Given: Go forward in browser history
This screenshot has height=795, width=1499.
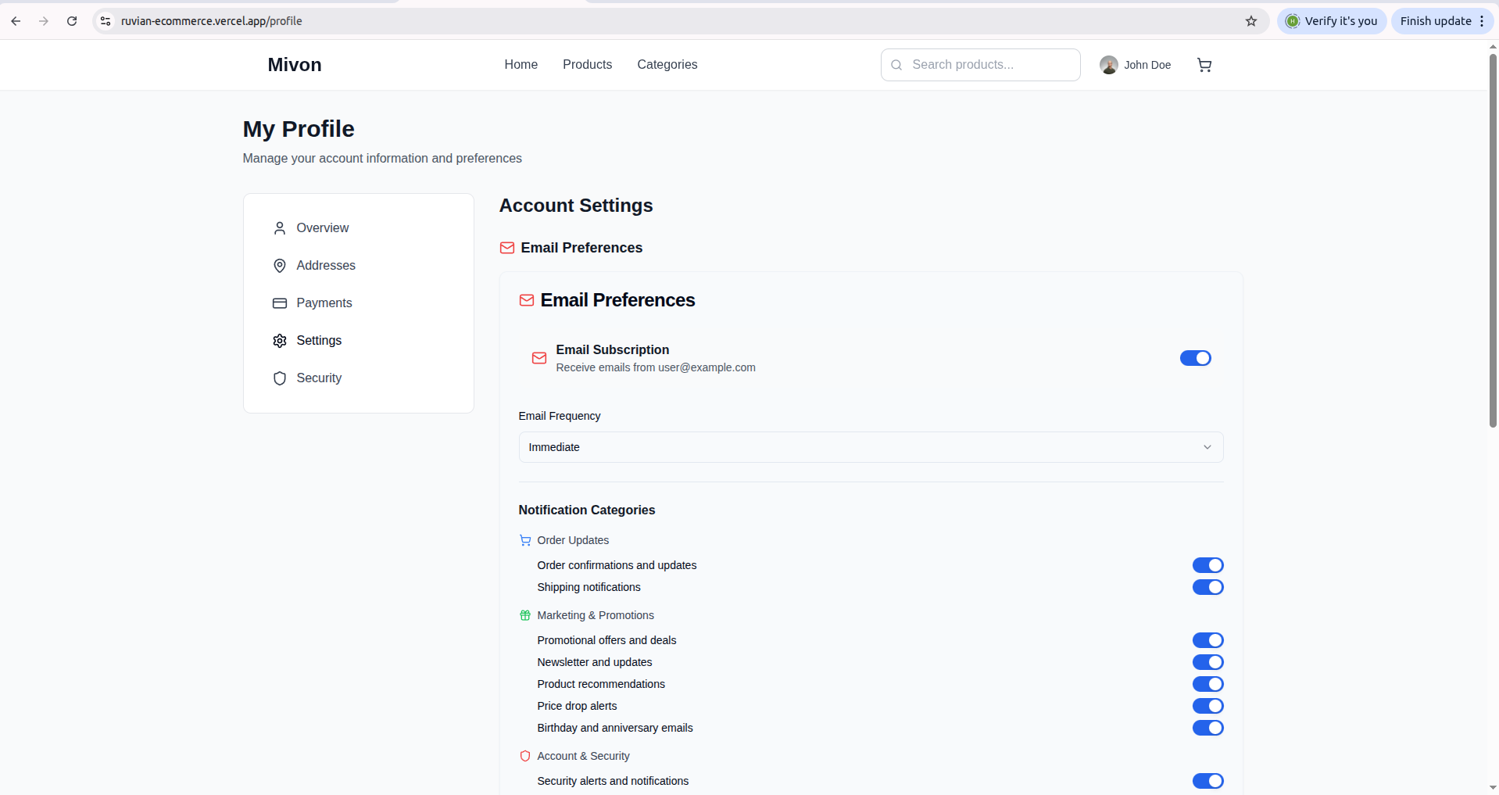Looking at the screenshot, I should [44, 21].
